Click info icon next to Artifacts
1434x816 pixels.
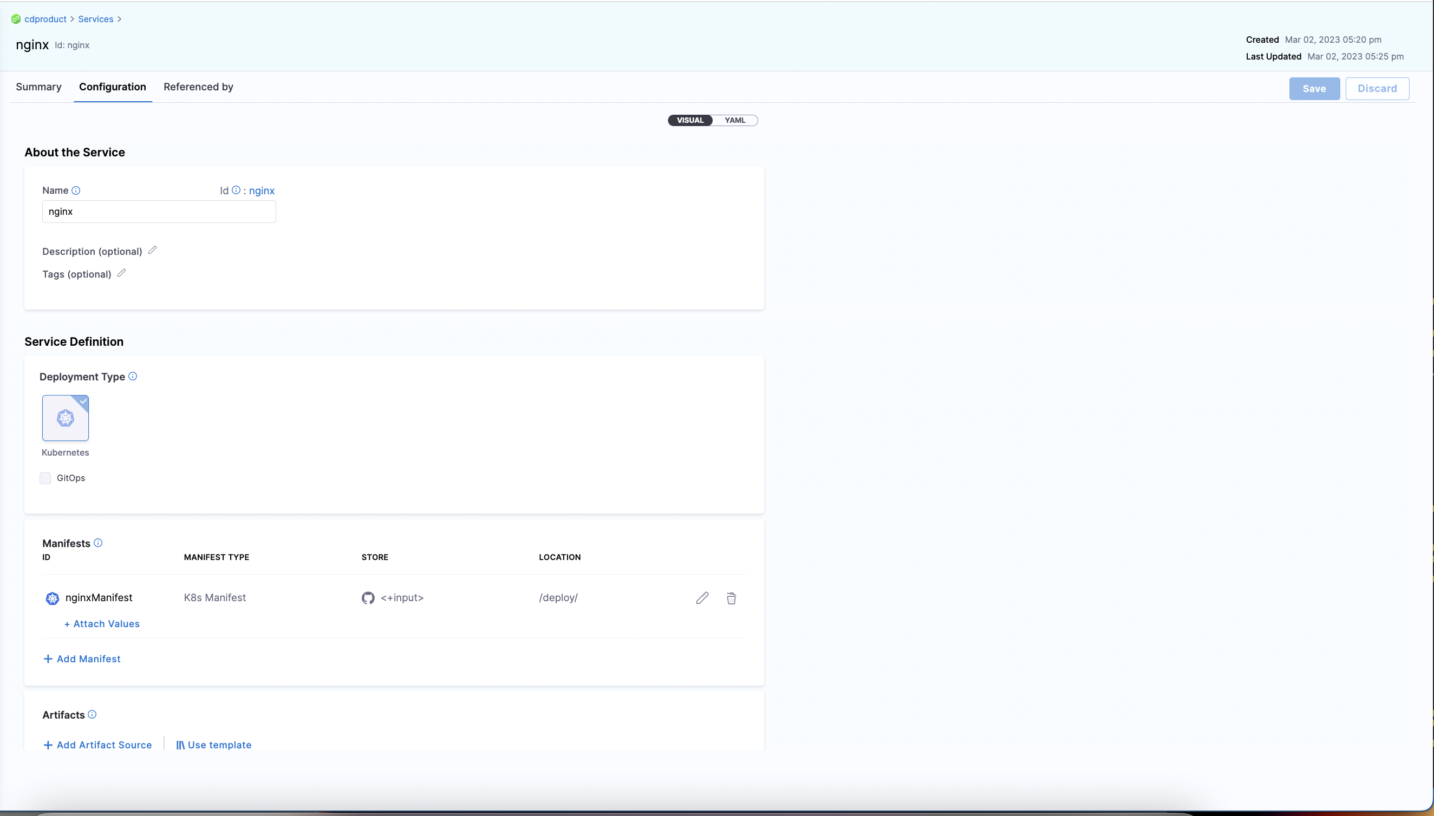pos(93,714)
